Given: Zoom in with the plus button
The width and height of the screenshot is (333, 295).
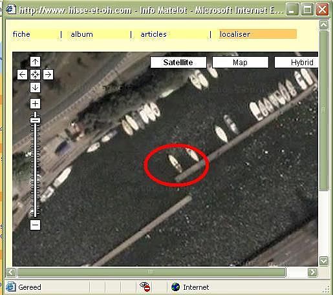Looking at the screenshot, I should click(35, 104).
